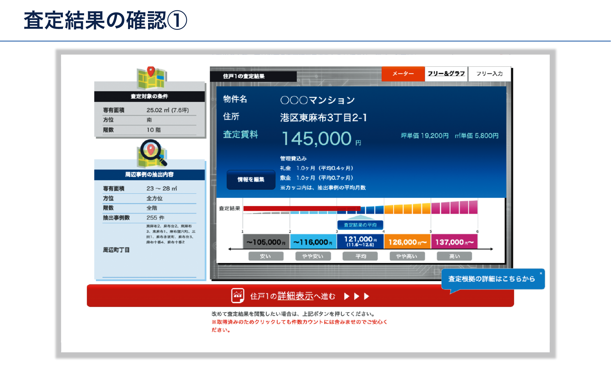Click the gray ~105,000円 price segment
The width and height of the screenshot is (611, 373).
click(x=266, y=242)
